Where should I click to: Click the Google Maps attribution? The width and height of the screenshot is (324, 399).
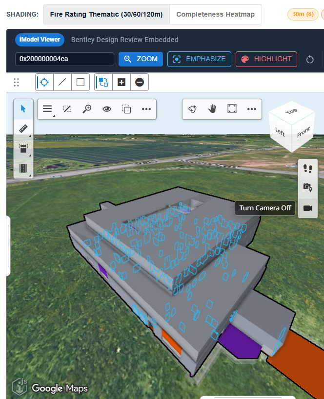(x=60, y=388)
